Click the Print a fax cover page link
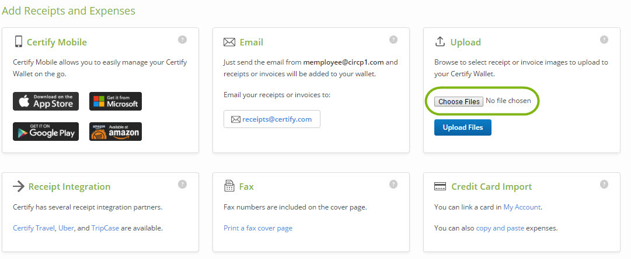Screen dimensions: 631x259 [x=258, y=228]
